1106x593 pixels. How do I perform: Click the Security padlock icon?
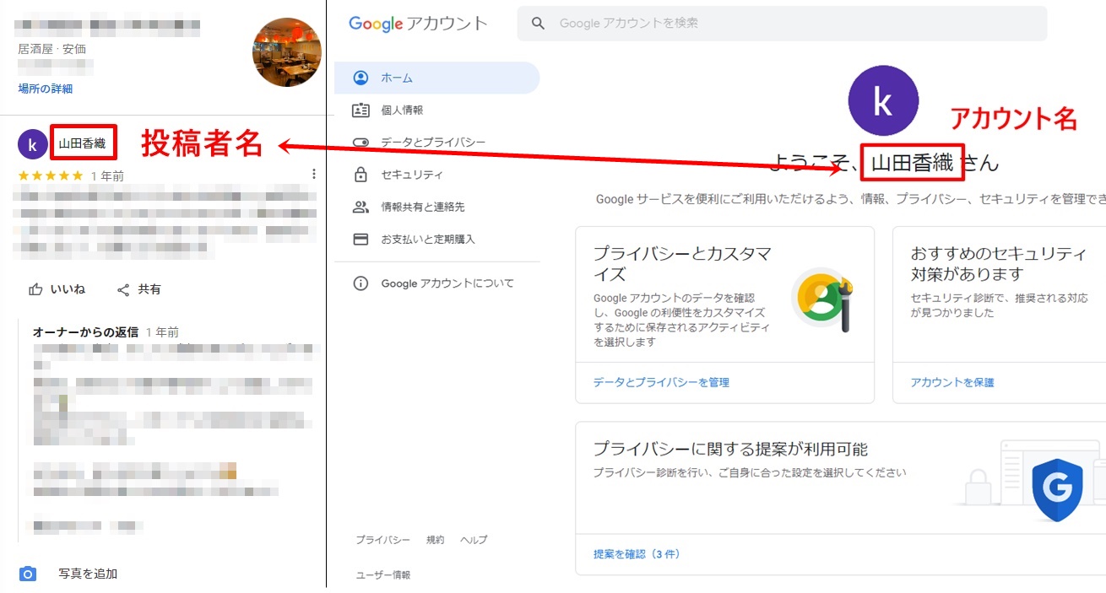361,175
